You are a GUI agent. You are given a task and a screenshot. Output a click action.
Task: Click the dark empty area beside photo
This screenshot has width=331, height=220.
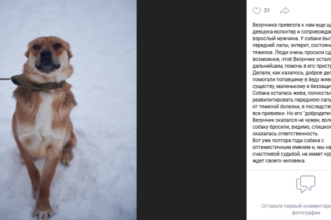coord(191,110)
